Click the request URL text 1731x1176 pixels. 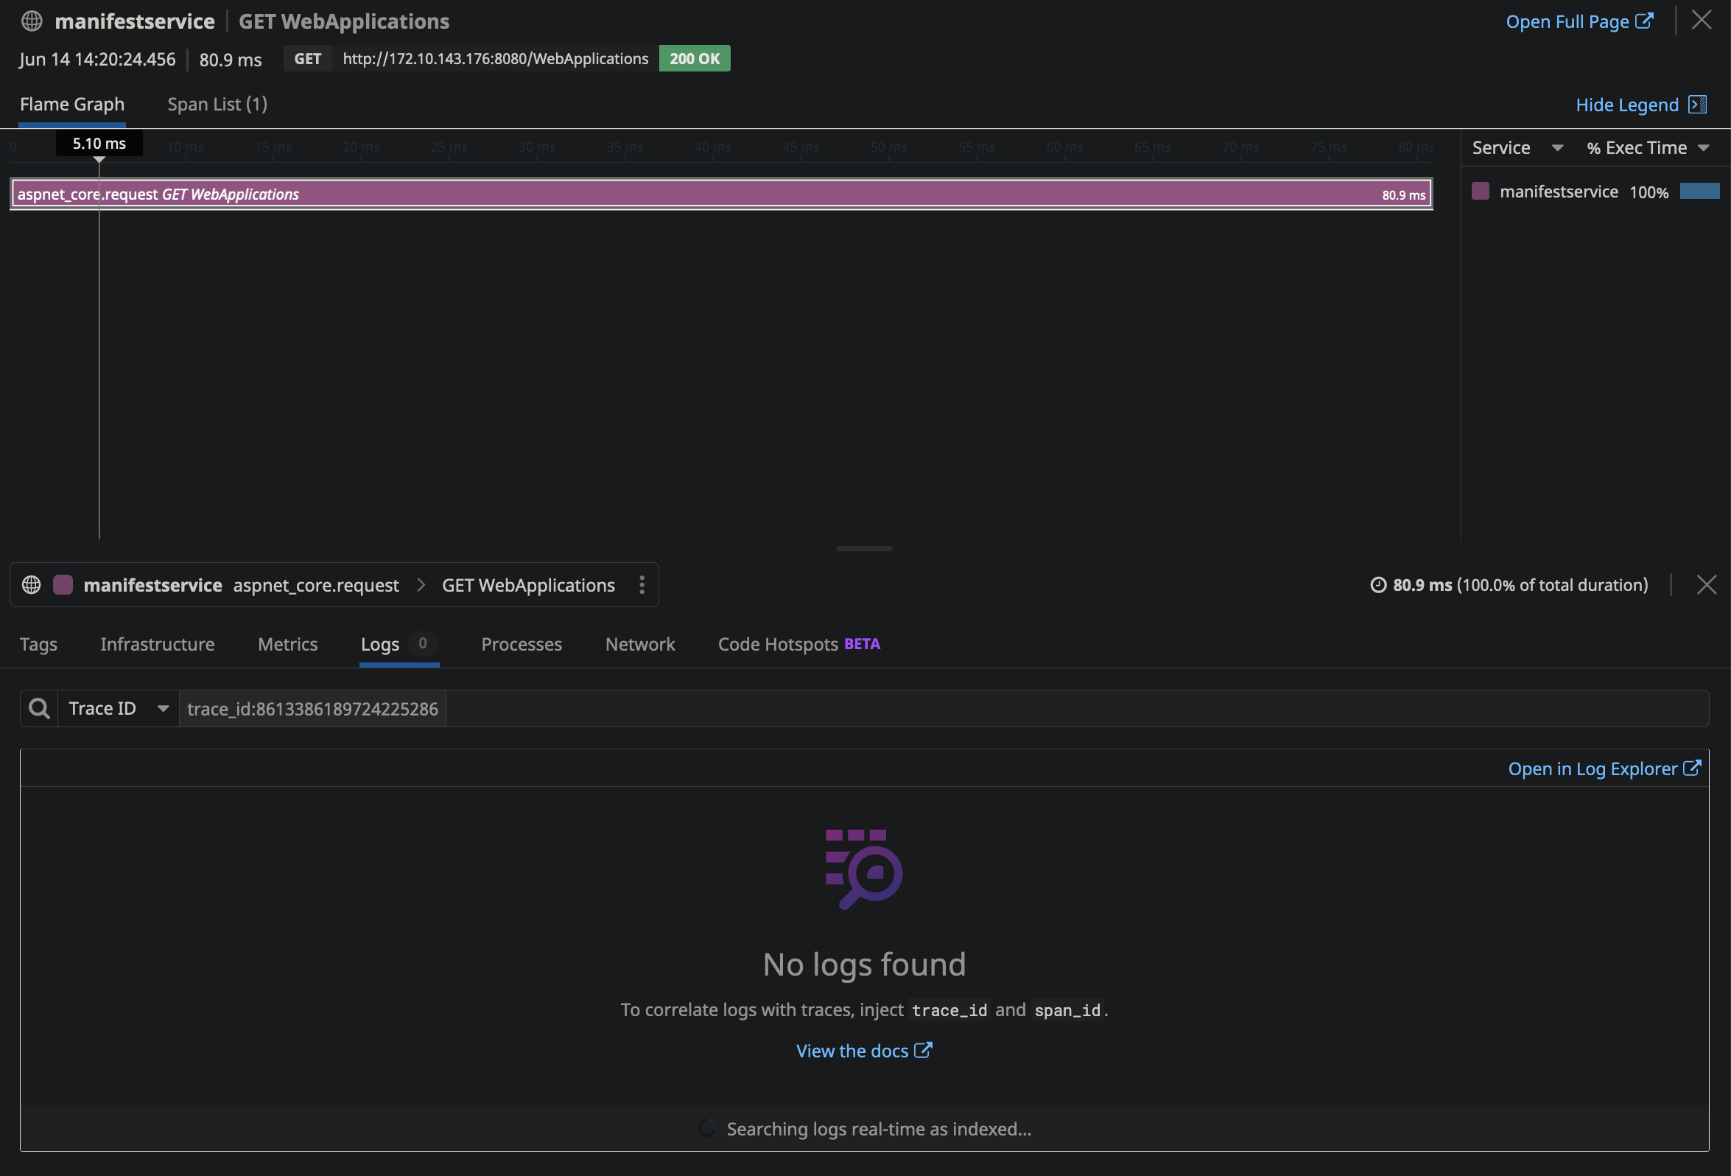[x=495, y=59]
